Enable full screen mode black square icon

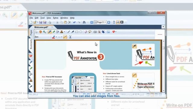click(122, 22)
